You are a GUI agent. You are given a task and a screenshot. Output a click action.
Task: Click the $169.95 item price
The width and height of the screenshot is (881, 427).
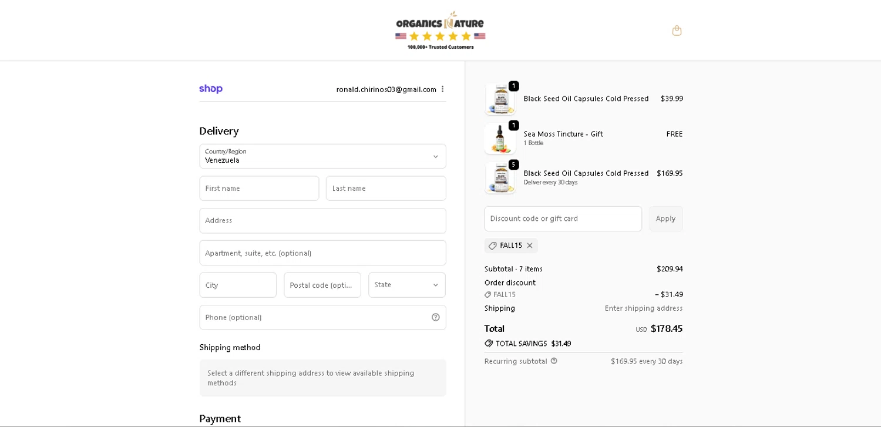pyautogui.click(x=670, y=173)
